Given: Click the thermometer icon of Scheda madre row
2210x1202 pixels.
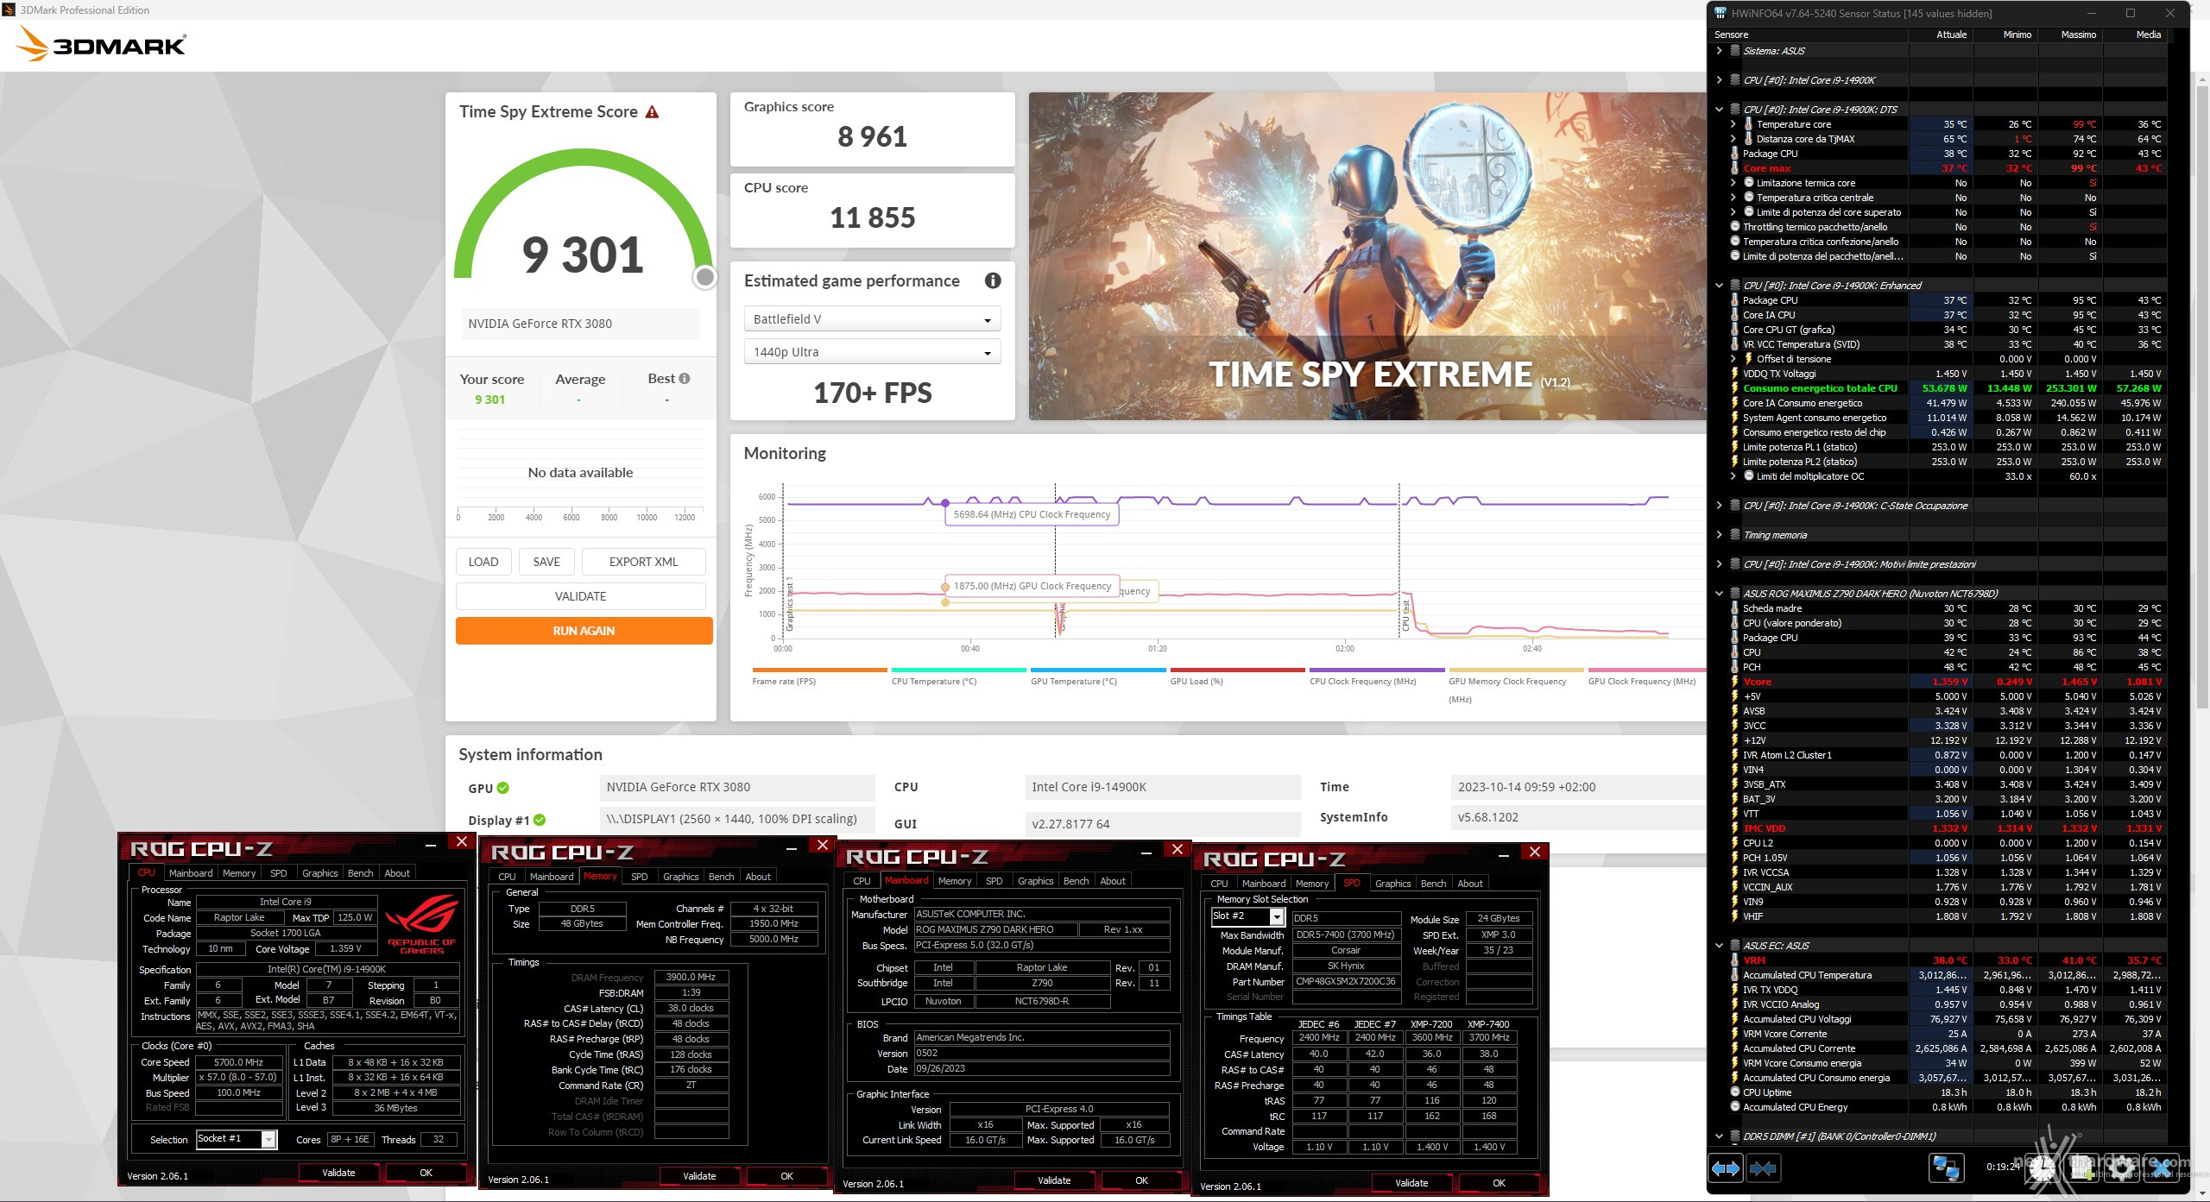Looking at the screenshot, I should 1734,608.
